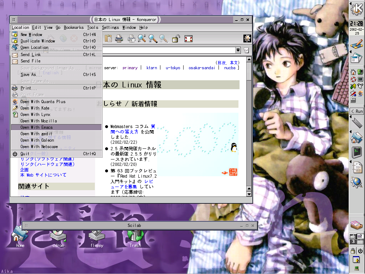Screen dimensions: 365x274
Task: Follow the primary mirror server link
Action: [x=130, y=68]
